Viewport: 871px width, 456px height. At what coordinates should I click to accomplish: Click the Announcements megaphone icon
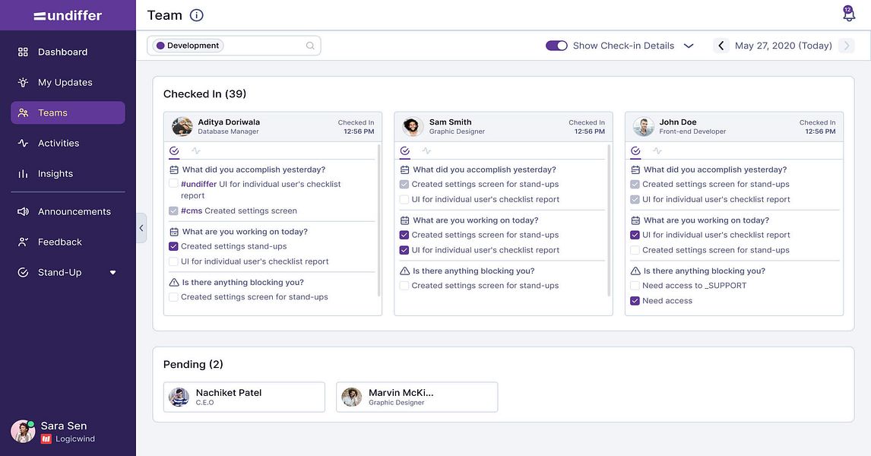(x=23, y=211)
